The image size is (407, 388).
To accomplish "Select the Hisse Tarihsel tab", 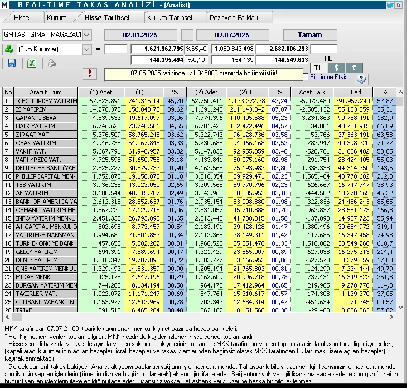I will pos(107,18).
